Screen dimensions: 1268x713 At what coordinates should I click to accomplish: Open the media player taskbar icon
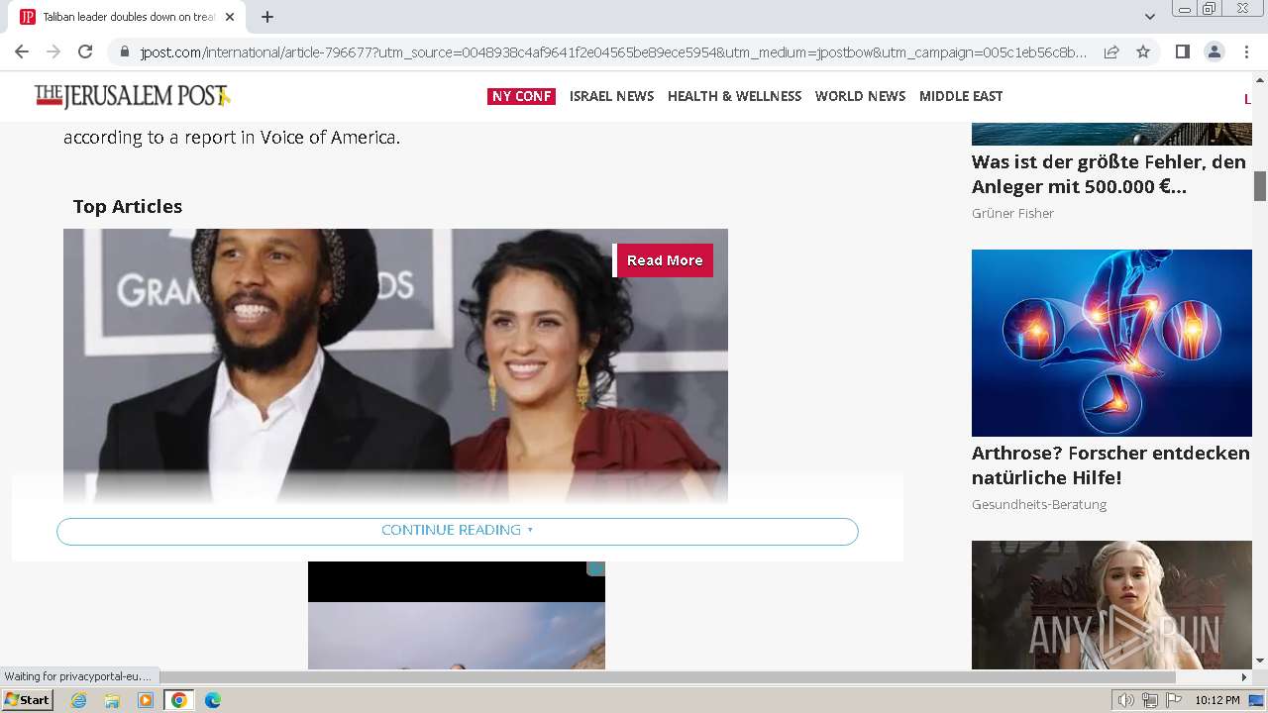146,700
